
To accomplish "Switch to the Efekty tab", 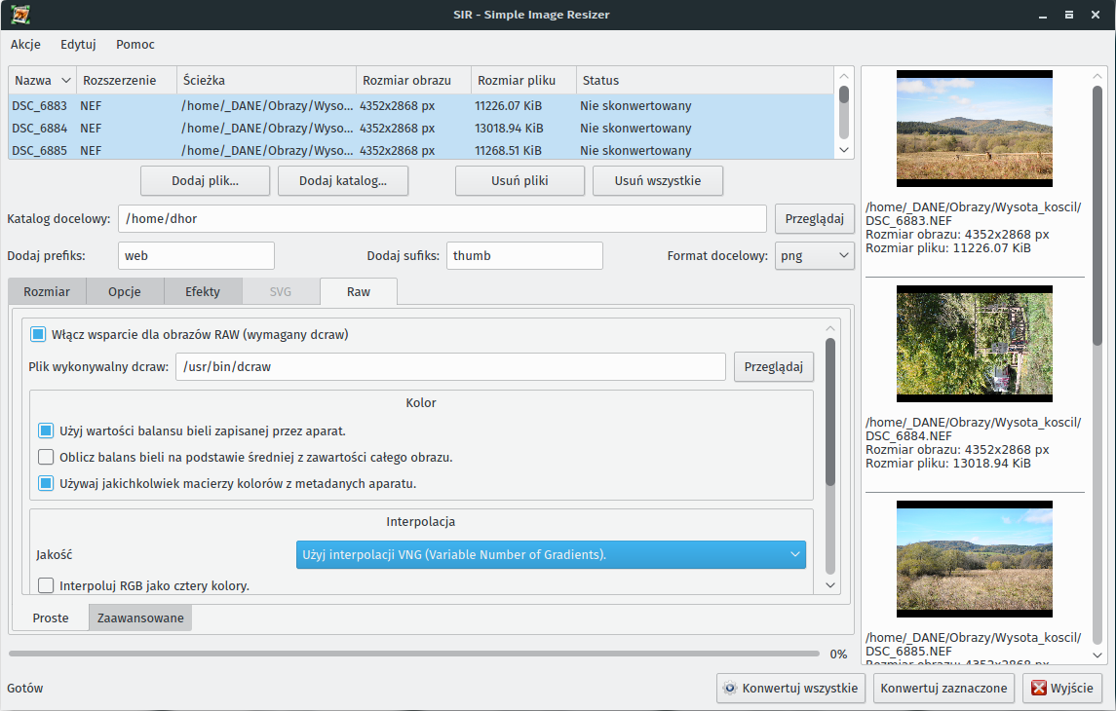I will (x=203, y=291).
